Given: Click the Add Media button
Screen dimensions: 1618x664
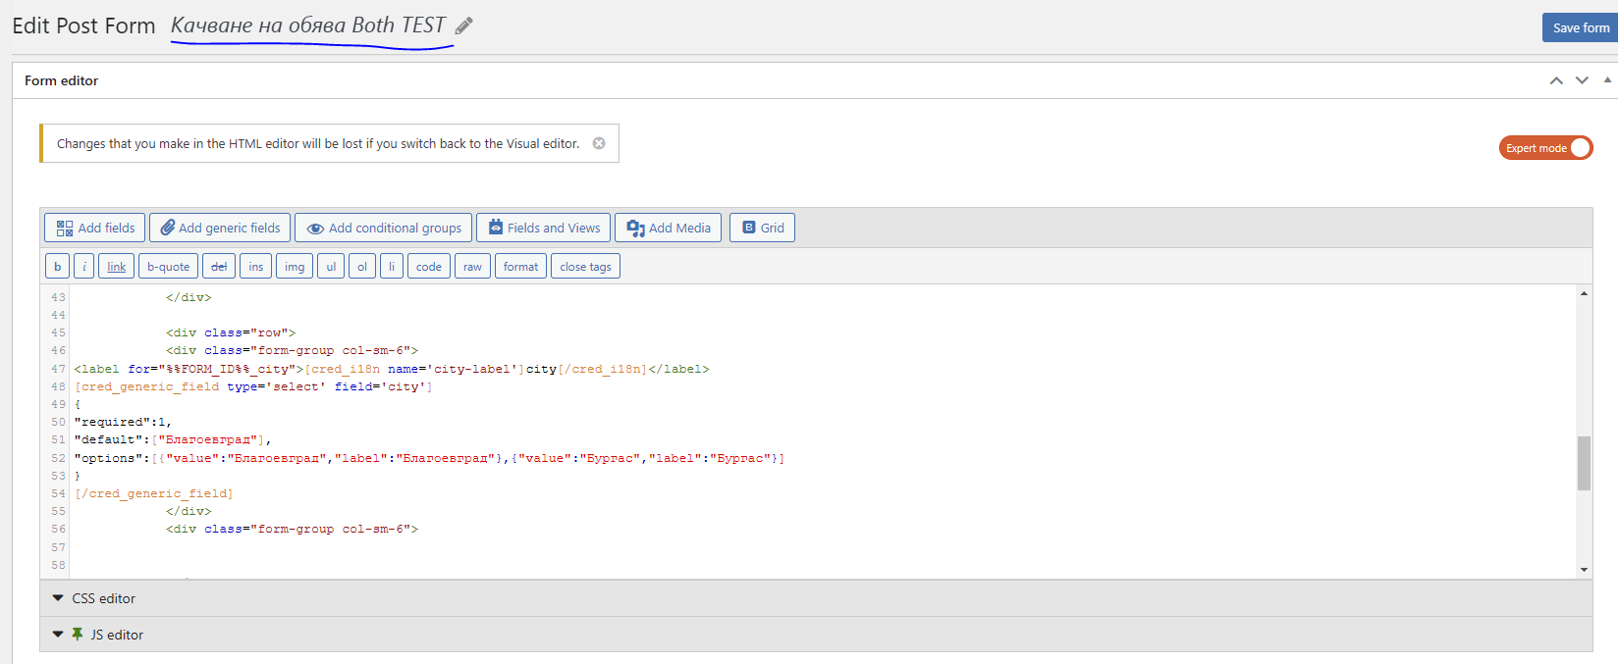Looking at the screenshot, I should pos(668,228).
